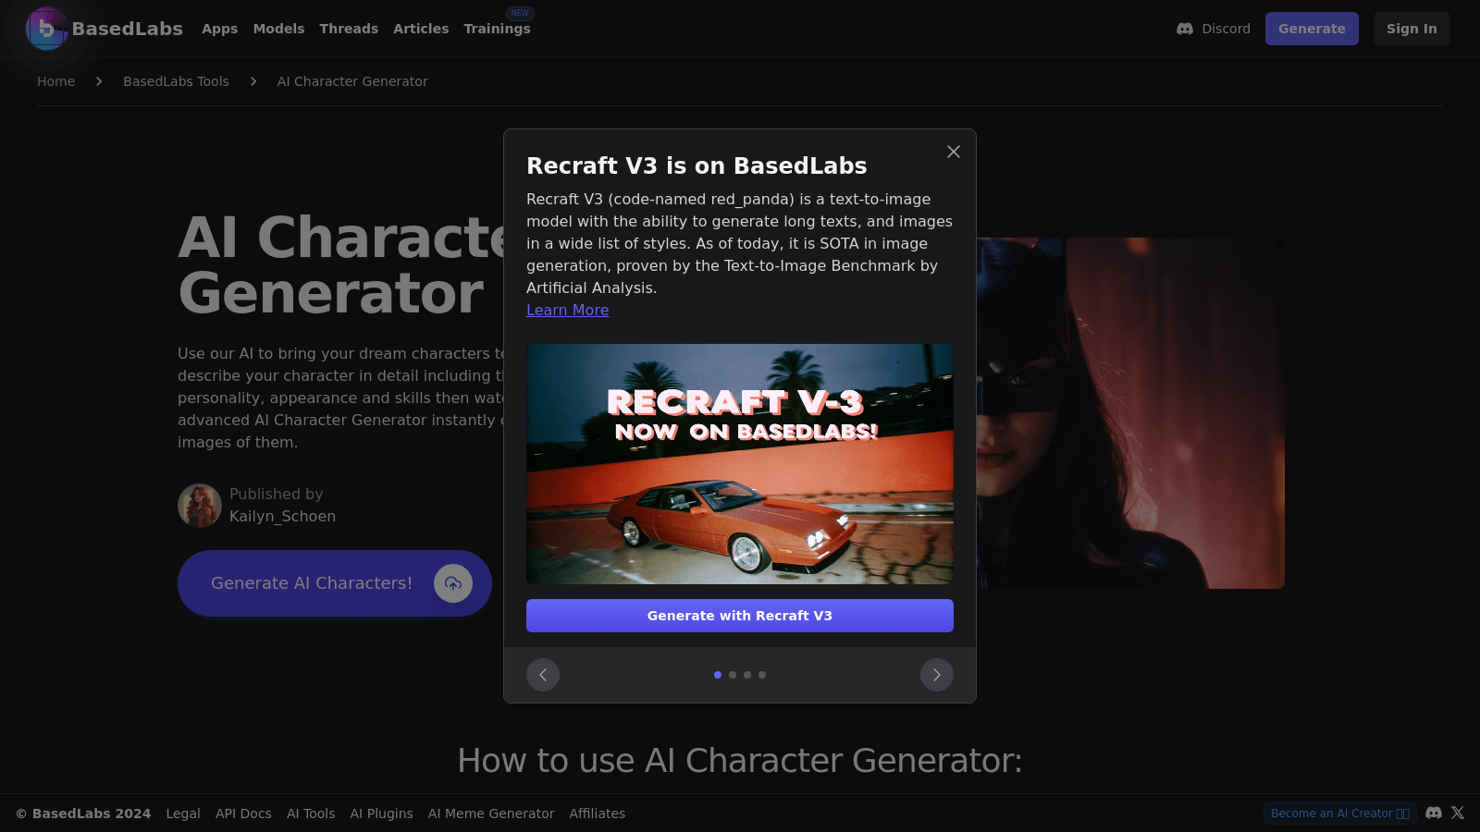The image size is (1480, 832).
Task: Click upload icon in Generate AI Characters button
Action: click(x=453, y=583)
